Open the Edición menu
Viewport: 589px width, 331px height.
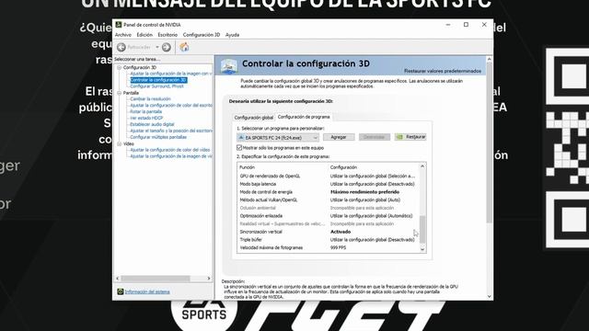click(144, 35)
